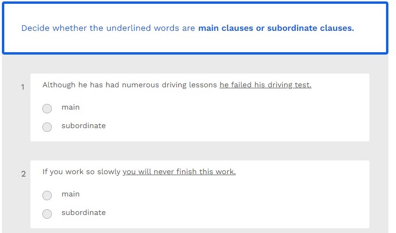Viewport: 396px width, 233px height.
Task: Select the "main" radio button for question 1
Action: (47, 109)
